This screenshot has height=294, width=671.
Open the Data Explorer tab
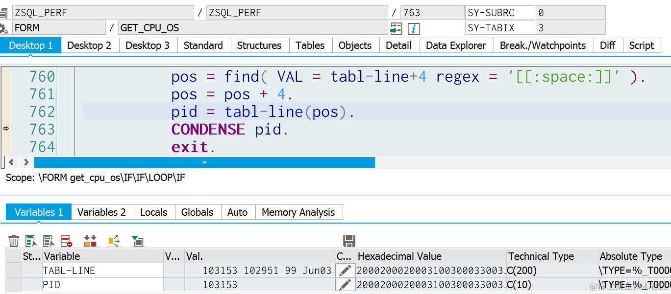tap(456, 45)
